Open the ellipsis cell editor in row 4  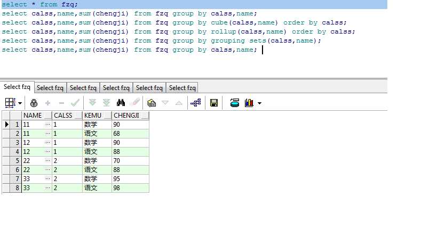[x=47, y=152]
